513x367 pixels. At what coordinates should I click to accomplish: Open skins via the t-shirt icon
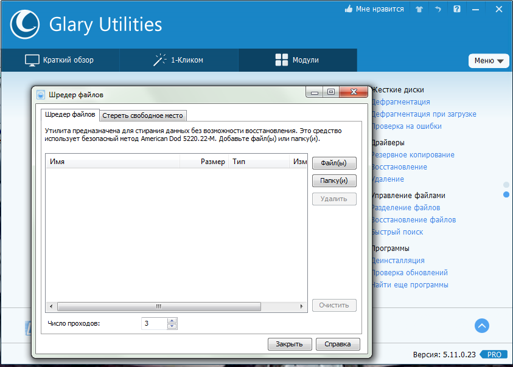419,9
